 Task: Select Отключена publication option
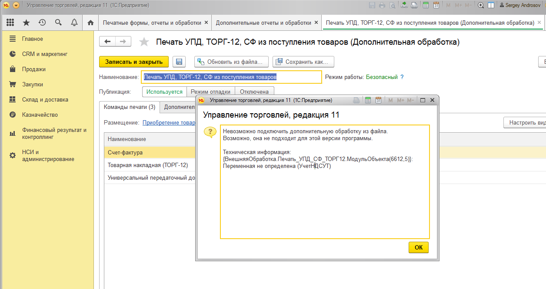254,92
